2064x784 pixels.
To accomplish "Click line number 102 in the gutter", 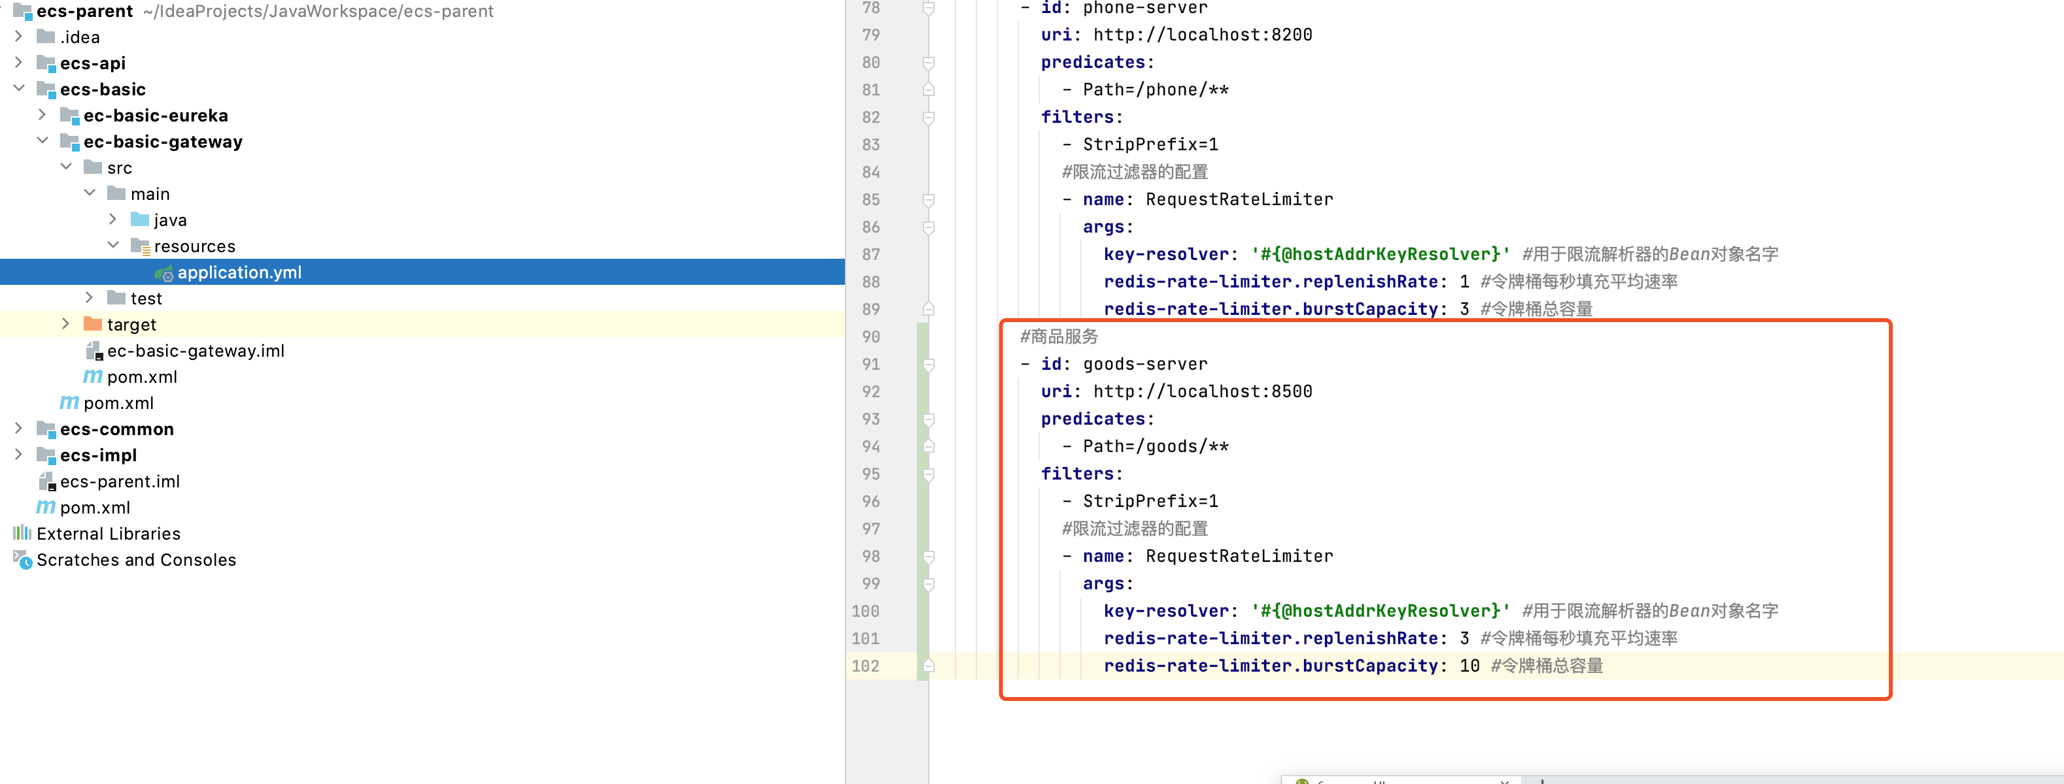I will (x=865, y=666).
